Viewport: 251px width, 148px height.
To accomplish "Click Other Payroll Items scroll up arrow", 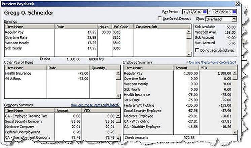I will [x=118, y=73].
